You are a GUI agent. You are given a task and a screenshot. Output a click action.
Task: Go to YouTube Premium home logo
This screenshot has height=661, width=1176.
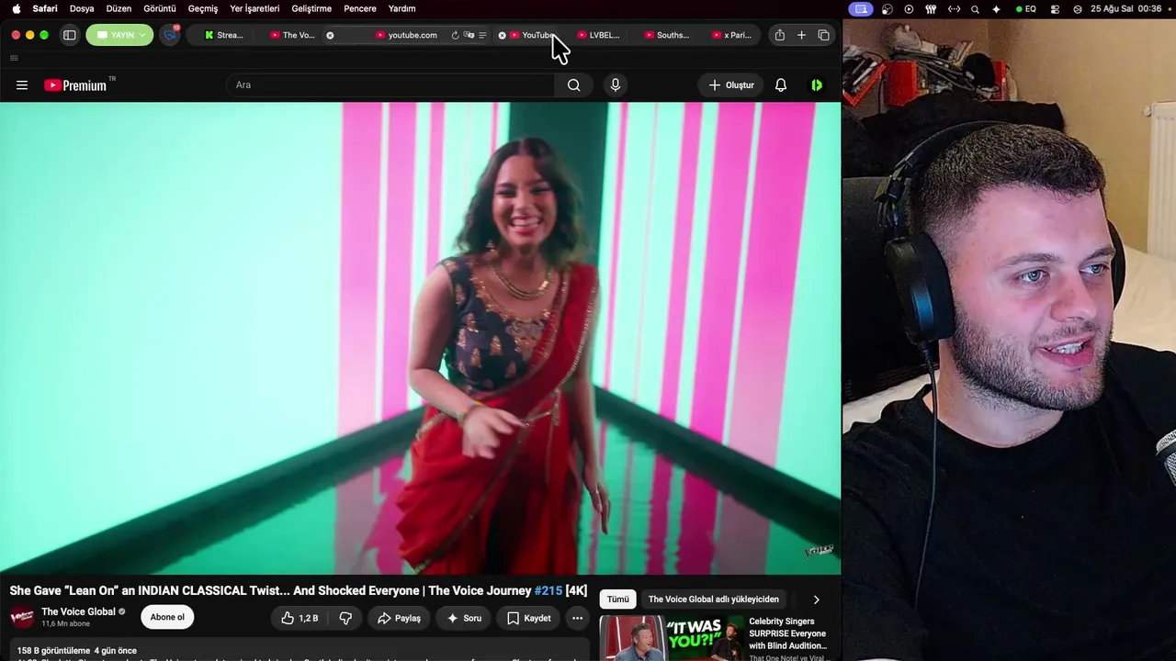pyautogui.click(x=75, y=85)
